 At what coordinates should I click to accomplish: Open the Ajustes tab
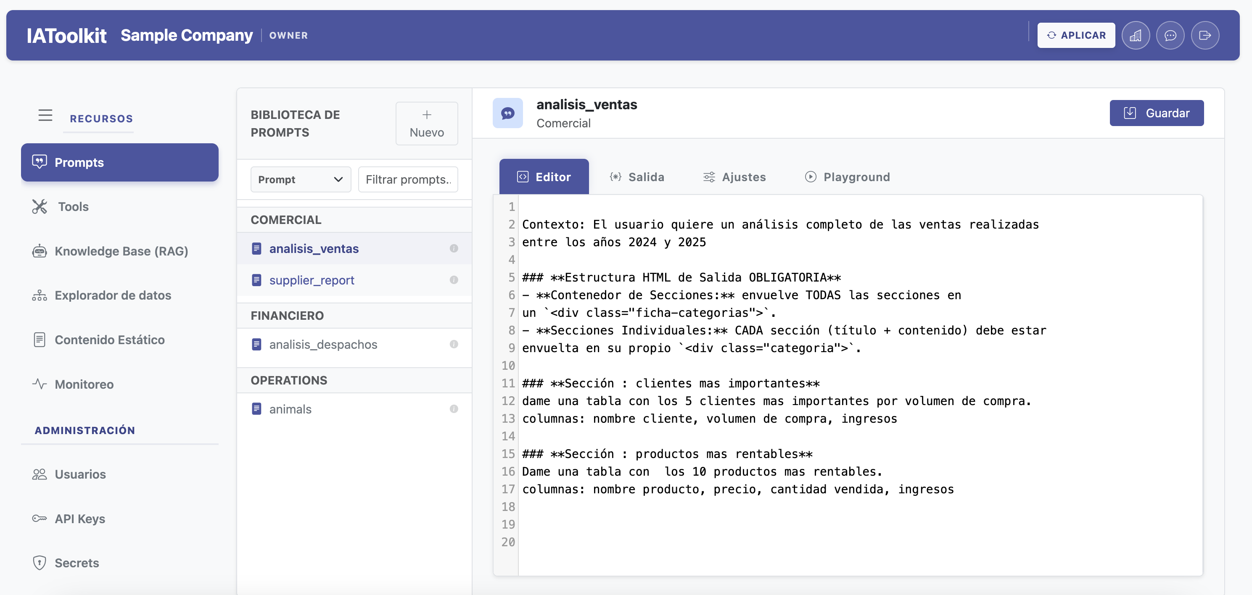(x=734, y=177)
